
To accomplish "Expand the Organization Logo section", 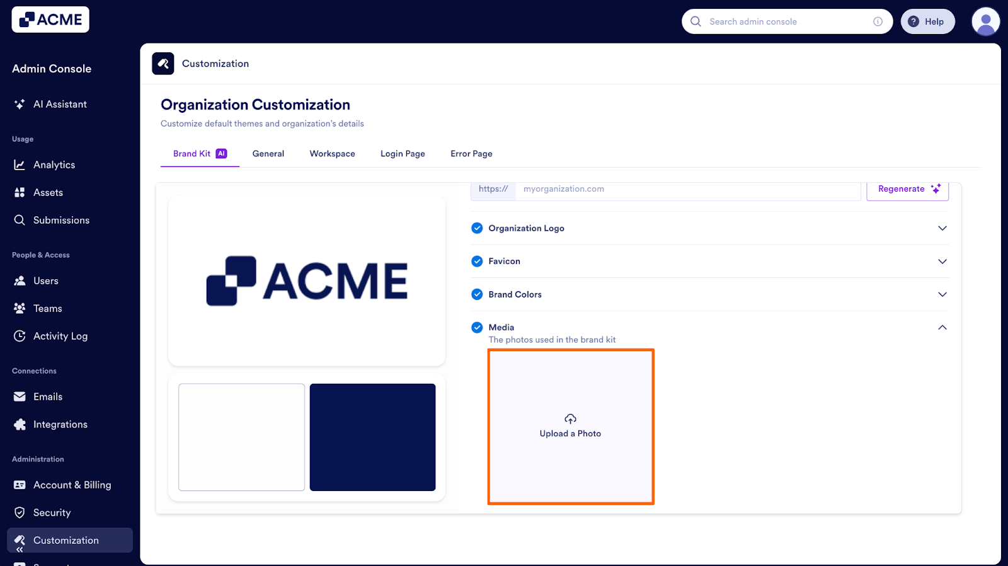I will pyautogui.click(x=942, y=228).
